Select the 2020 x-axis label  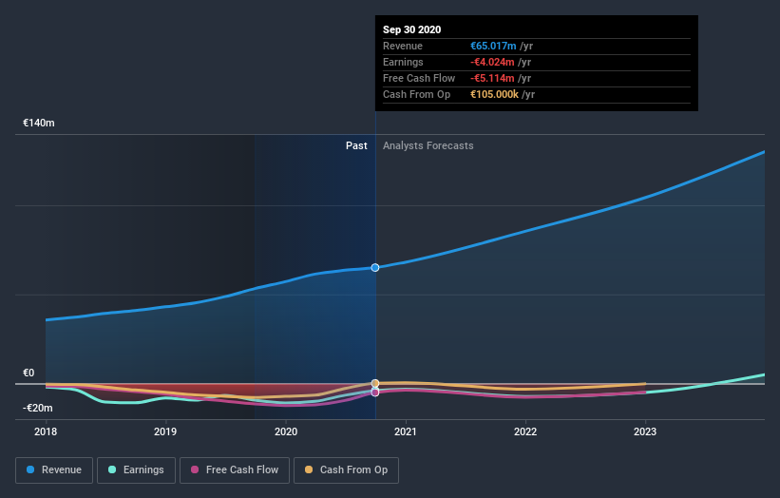point(286,431)
